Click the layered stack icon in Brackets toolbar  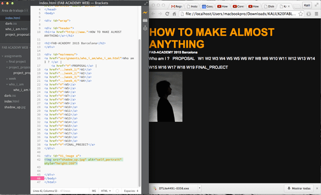coord(145,28)
